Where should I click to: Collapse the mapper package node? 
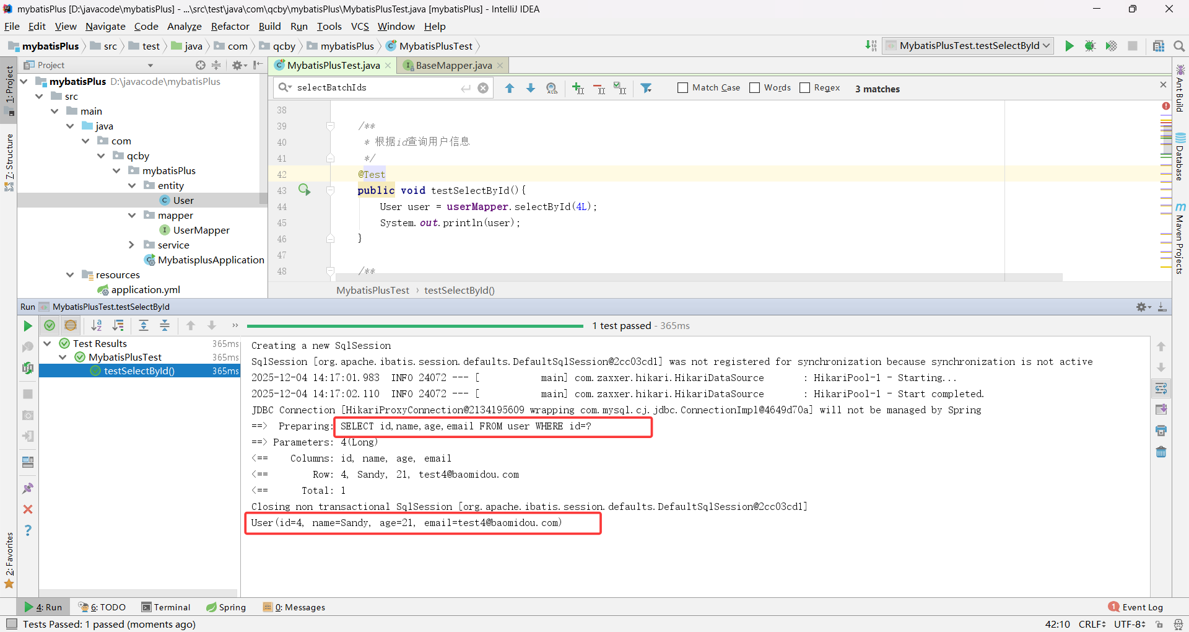pos(132,215)
